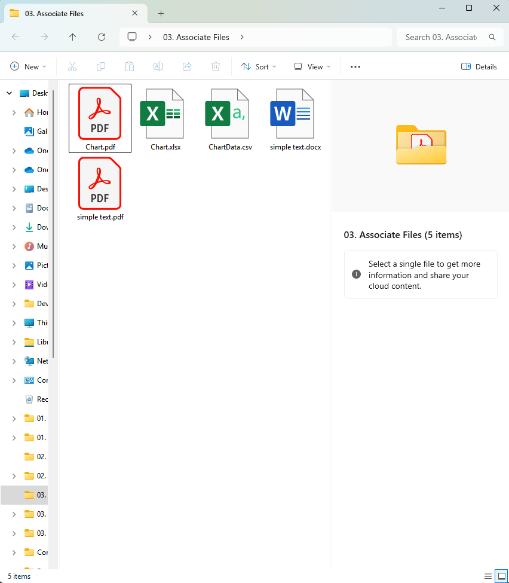Select the 03. Associate Files tab

pyautogui.click(x=66, y=13)
